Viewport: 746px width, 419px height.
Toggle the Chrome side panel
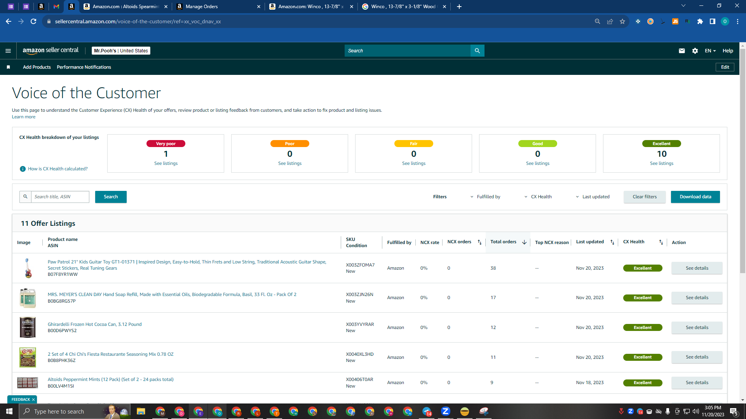[713, 21]
